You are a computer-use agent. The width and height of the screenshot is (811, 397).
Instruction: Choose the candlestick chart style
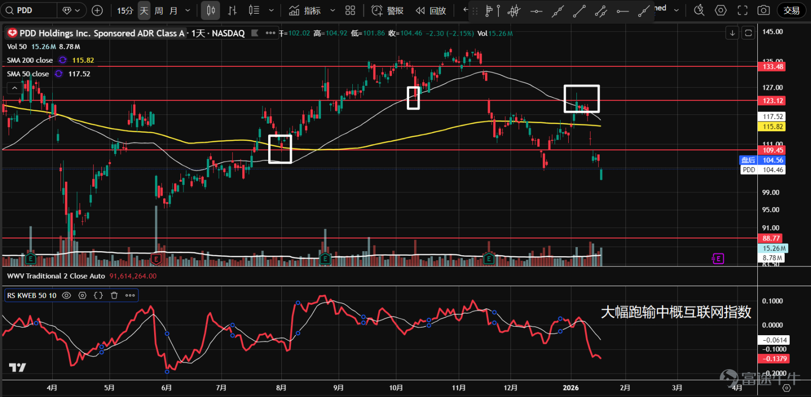(x=211, y=10)
